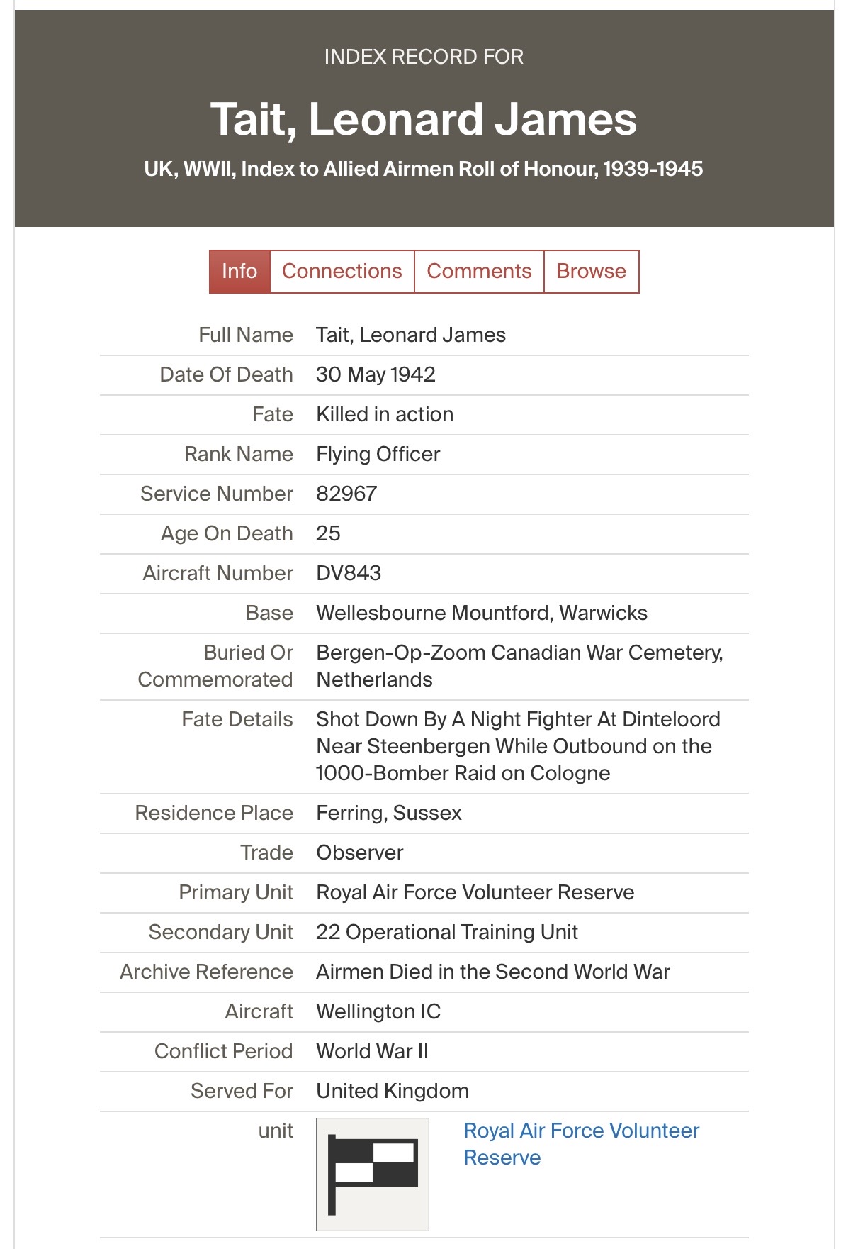Open Royal Air Force Volunteer Reserve link
The width and height of the screenshot is (841, 1249).
click(581, 1143)
